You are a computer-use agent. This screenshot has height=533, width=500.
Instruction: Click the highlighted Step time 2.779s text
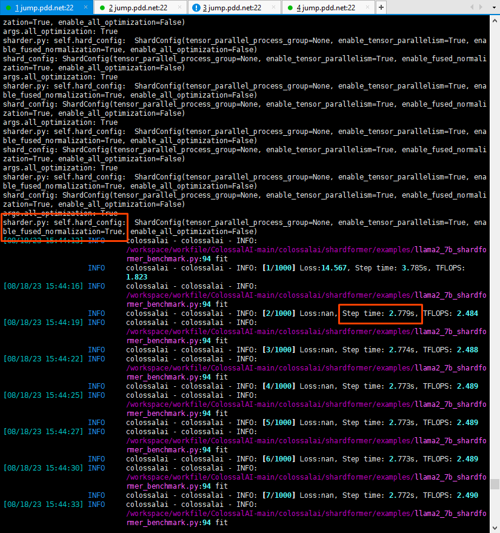380,314
